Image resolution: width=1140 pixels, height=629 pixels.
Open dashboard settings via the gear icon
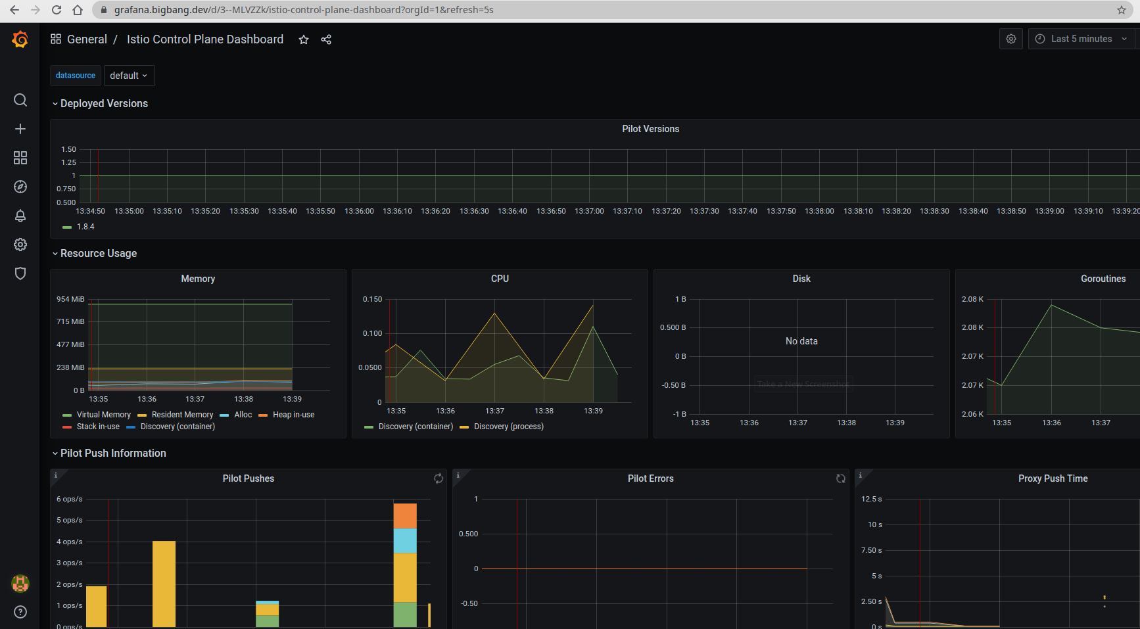1010,39
